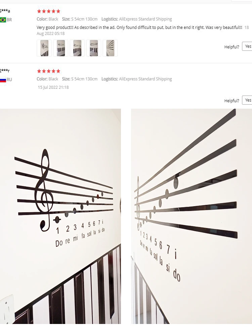Open first review photo thumbnail
252x327 pixels.
click(x=44, y=48)
